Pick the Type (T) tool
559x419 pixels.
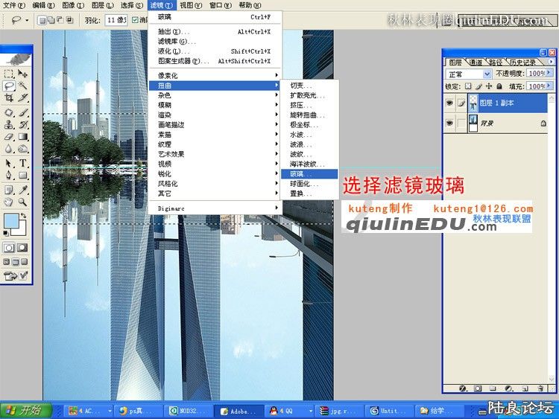tap(23, 163)
